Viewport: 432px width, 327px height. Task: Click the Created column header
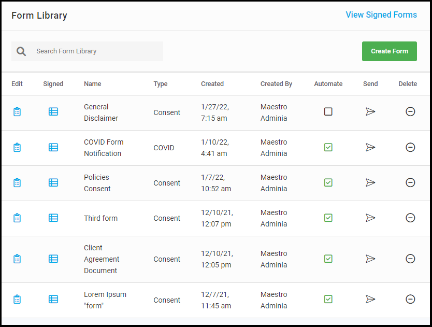click(212, 84)
